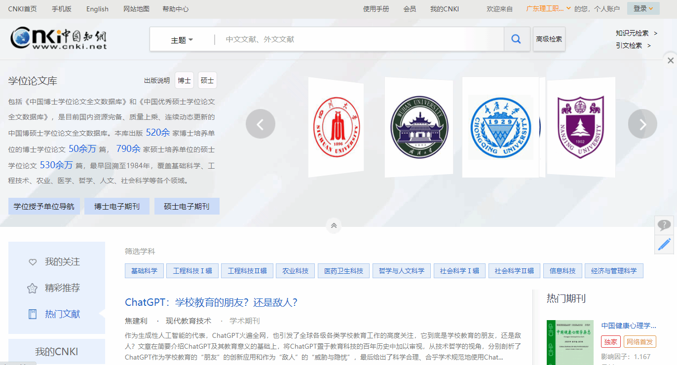Expand the 广东理工职 institution dropdown

(549, 8)
